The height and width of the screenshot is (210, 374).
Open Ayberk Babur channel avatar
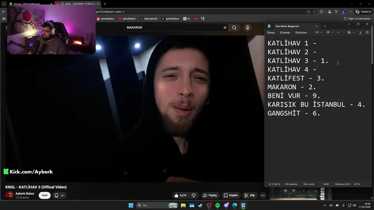point(9,195)
